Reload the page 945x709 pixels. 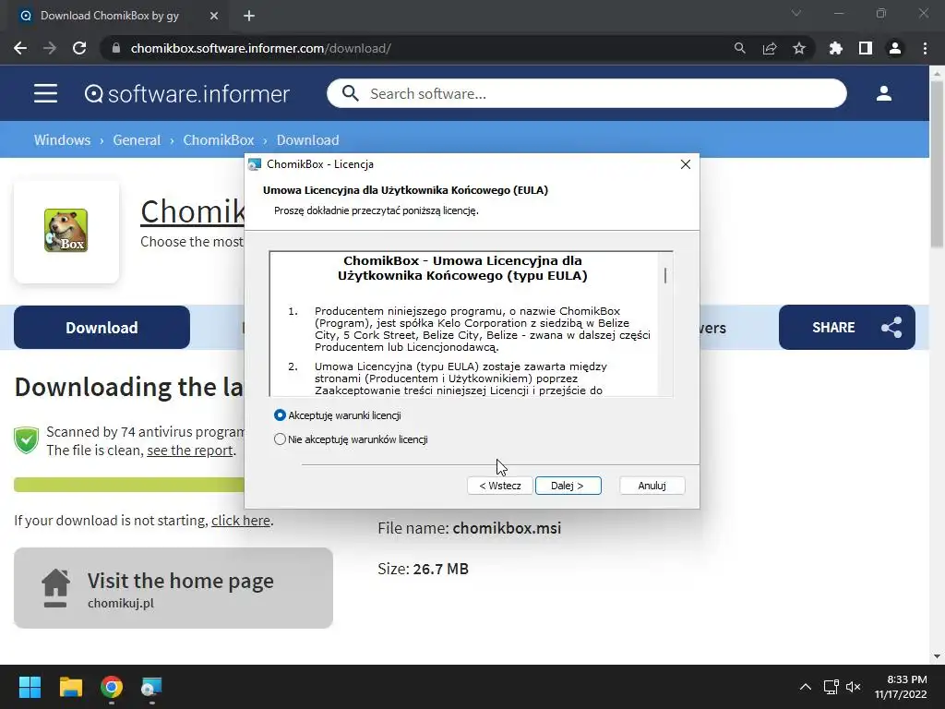[x=79, y=48]
